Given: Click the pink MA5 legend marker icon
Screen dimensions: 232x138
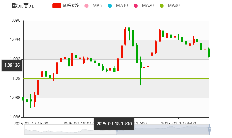Looking at the screenshot, I should pyautogui.click(x=86, y=6).
